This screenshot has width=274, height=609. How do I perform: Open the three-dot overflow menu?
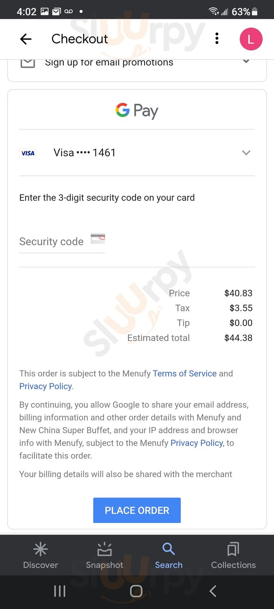pos(217,38)
